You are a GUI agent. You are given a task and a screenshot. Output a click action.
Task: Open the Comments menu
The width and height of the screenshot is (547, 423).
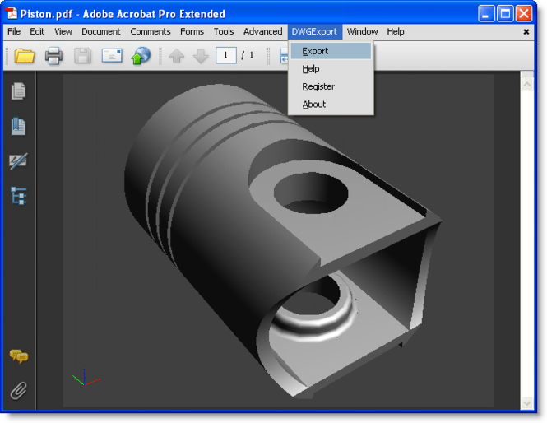point(151,31)
